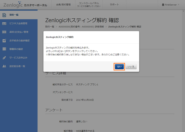
Task: Expand the FirstServer user dropdown arrow
Action: coord(179,5)
